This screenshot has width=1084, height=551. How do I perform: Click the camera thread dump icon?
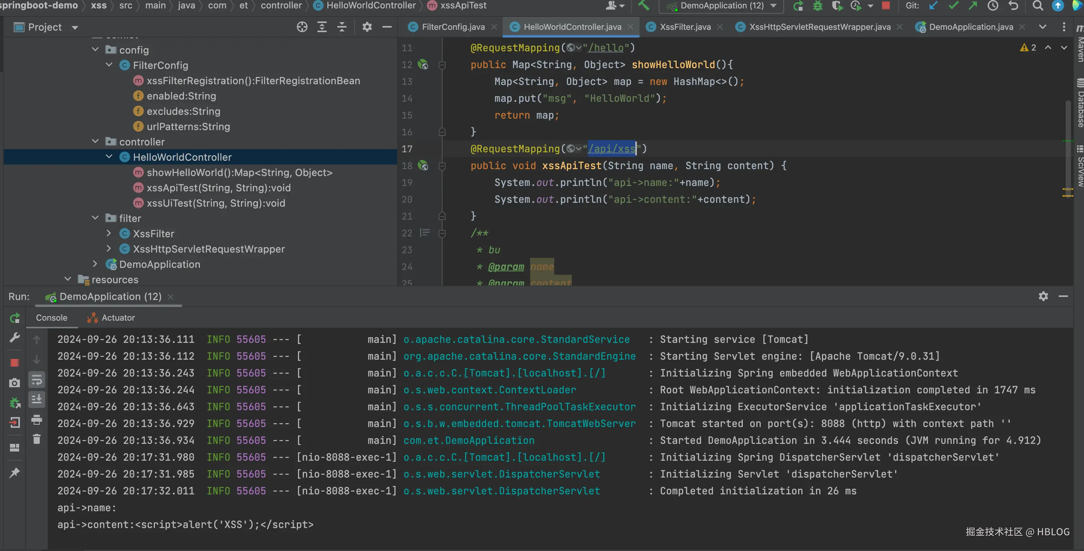[14, 383]
